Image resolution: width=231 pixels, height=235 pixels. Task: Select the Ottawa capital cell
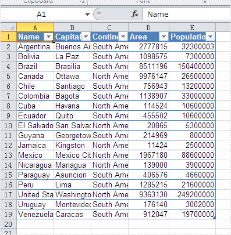[x=72, y=76]
